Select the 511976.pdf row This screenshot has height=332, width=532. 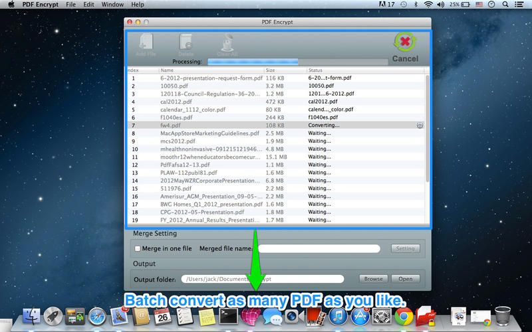tap(276, 189)
